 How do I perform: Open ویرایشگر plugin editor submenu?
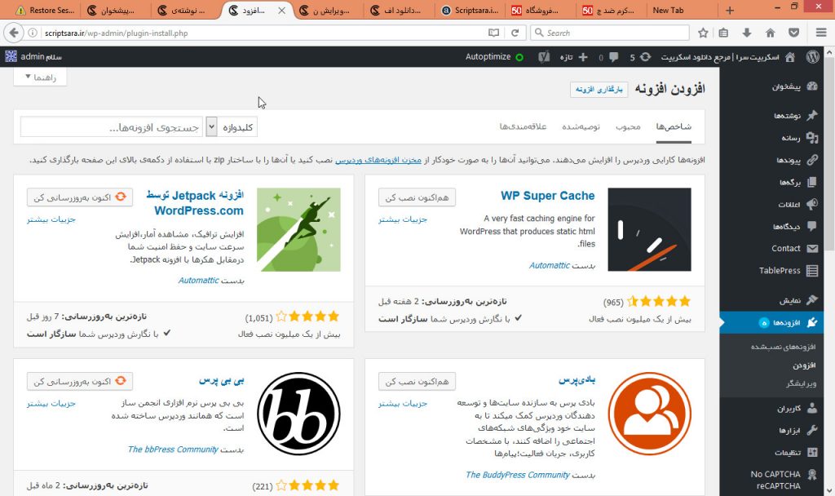pyautogui.click(x=801, y=383)
